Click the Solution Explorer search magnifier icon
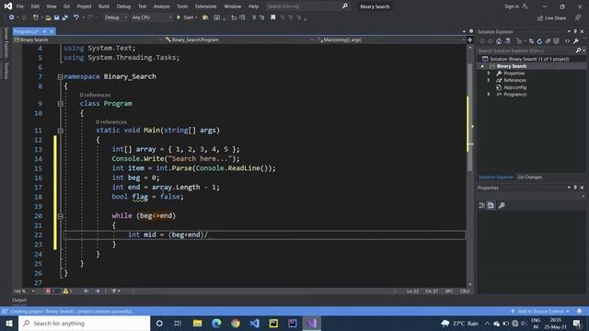Viewport: 589px width, 331px height. click(x=579, y=51)
